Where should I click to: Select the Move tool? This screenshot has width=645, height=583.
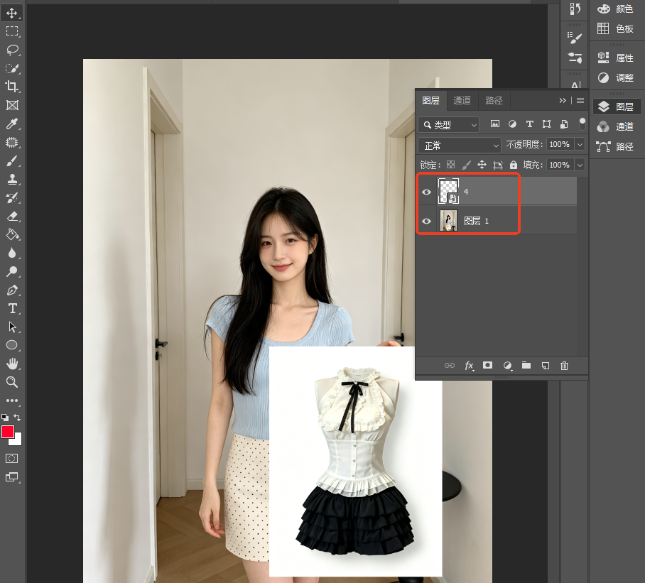coord(12,13)
